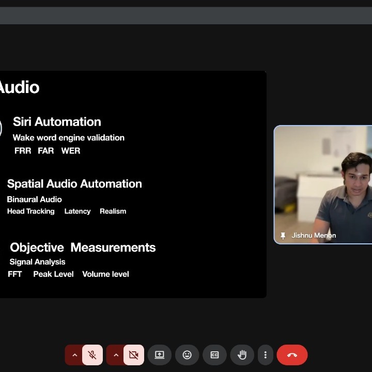Click the Wake word engine validation text

pos(69,137)
